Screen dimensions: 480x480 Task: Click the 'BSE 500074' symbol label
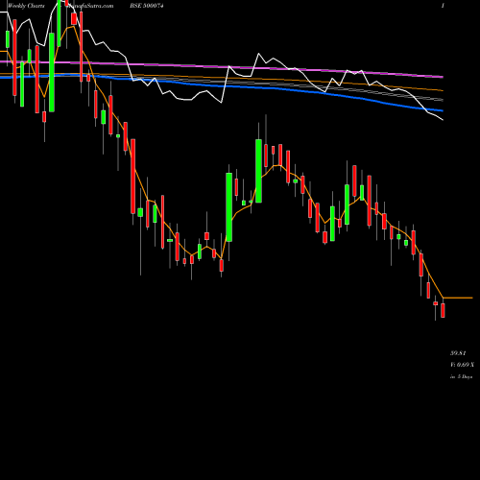[147, 6]
